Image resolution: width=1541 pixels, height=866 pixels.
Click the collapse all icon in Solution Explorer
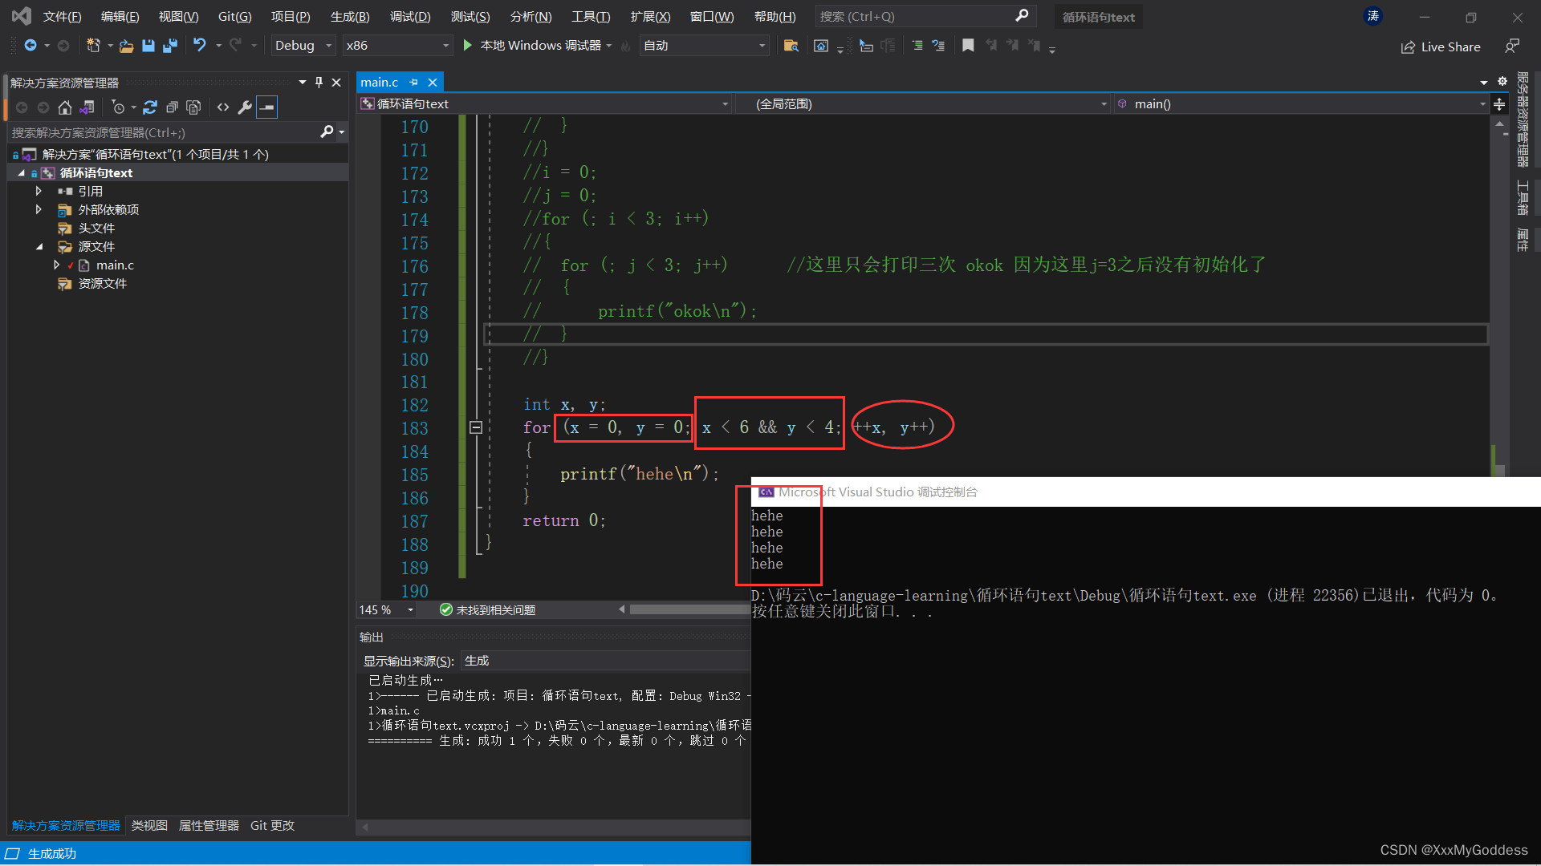[x=172, y=107]
